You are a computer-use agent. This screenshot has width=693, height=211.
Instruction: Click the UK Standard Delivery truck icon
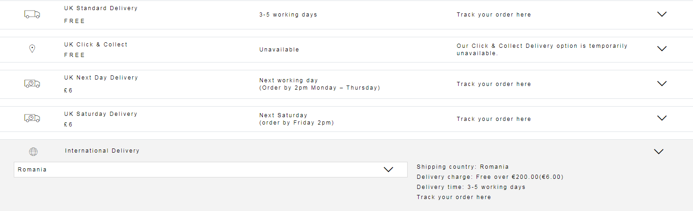[32, 15]
